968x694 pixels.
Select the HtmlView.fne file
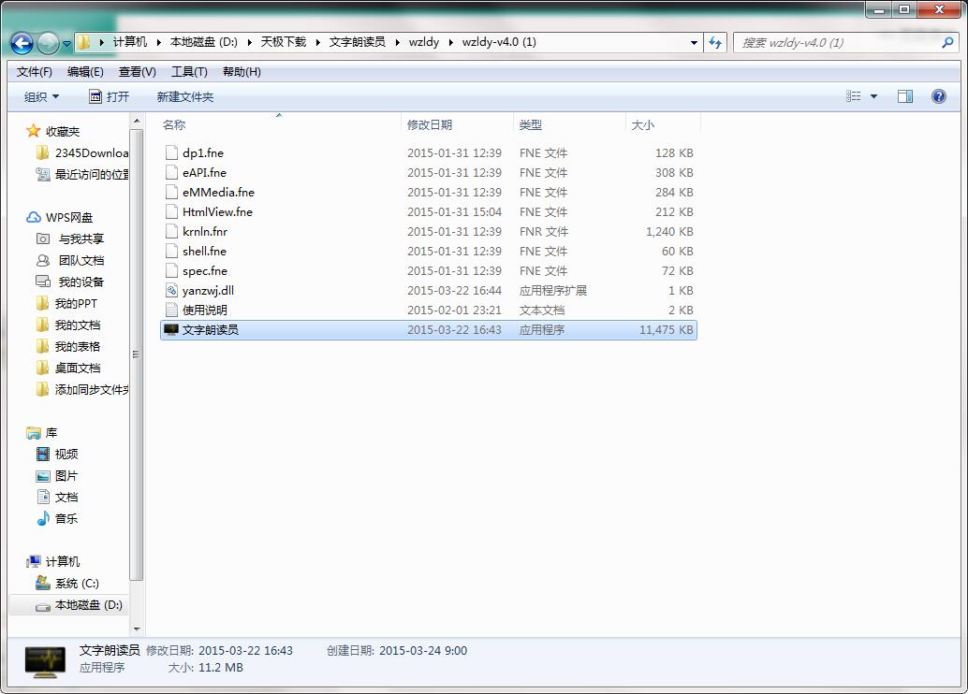(429, 212)
